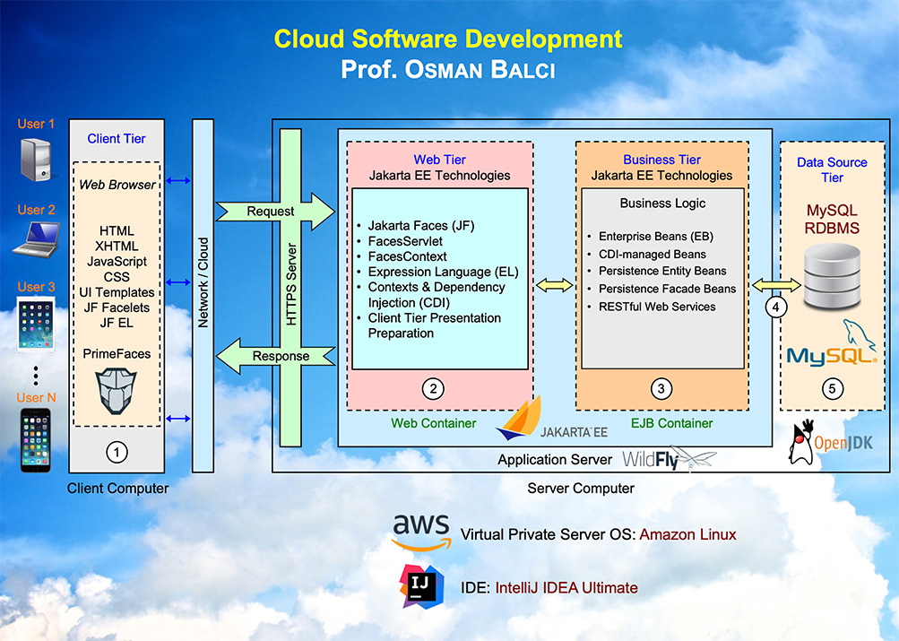Click the "Jakarta Faces (JF)" bullet

[421, 226]
